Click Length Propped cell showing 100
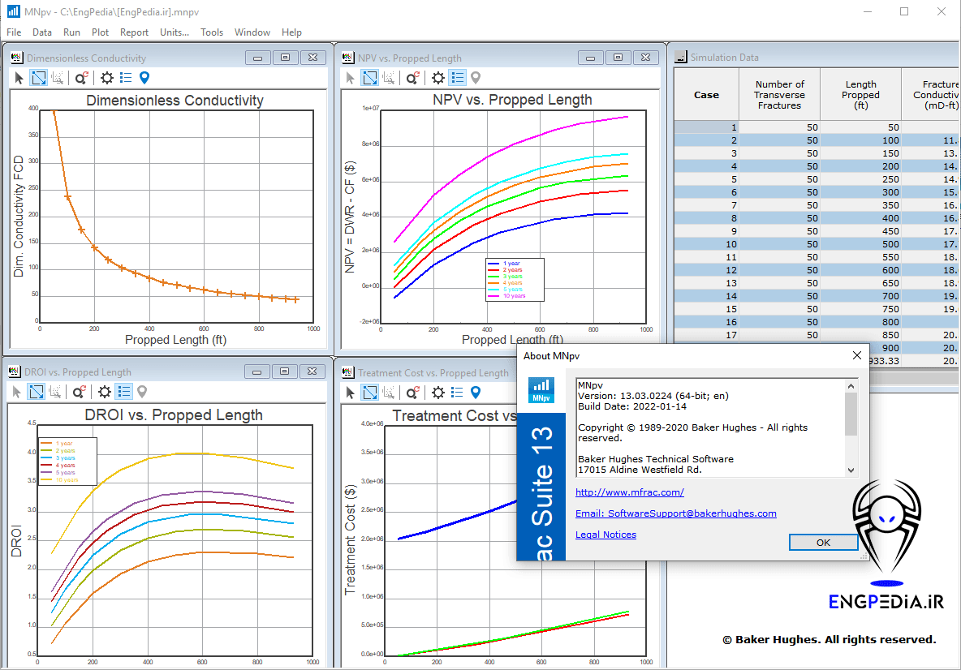 click(860, 140)
